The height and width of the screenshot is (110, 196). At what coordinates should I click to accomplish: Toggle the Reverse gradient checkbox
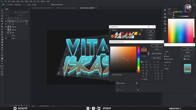click(x=165, y=56)
